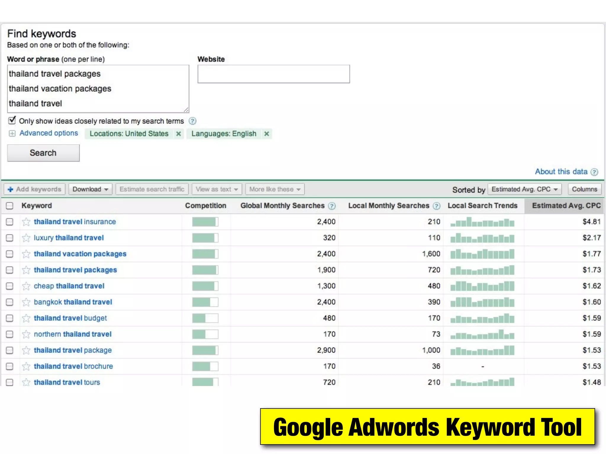Expand Advanced options plus icon
The width and height of the screenshot is (606, 454).
click(x=12, y=134)
